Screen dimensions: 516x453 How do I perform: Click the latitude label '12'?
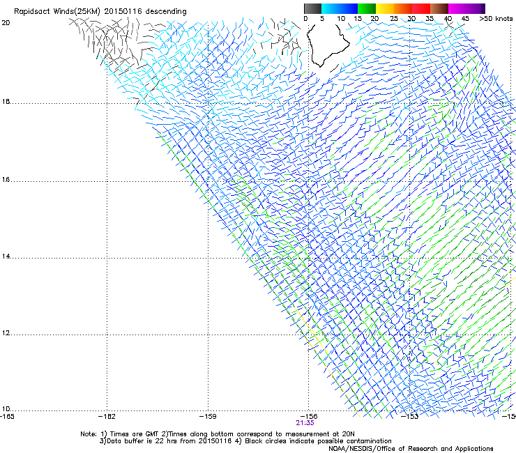pos(6,333)
